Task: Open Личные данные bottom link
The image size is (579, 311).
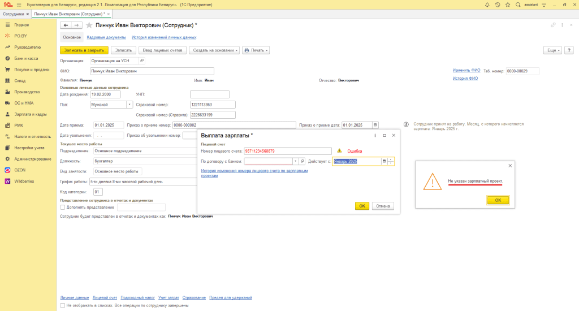Action: point(75,297)
